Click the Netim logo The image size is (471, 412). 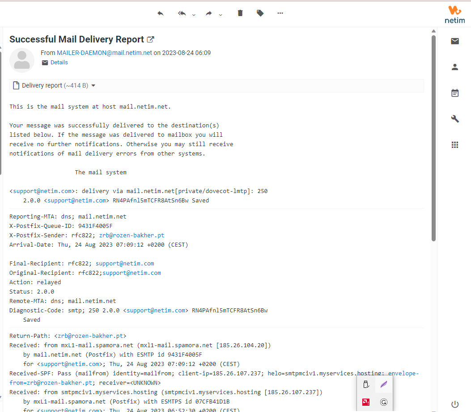455,14
